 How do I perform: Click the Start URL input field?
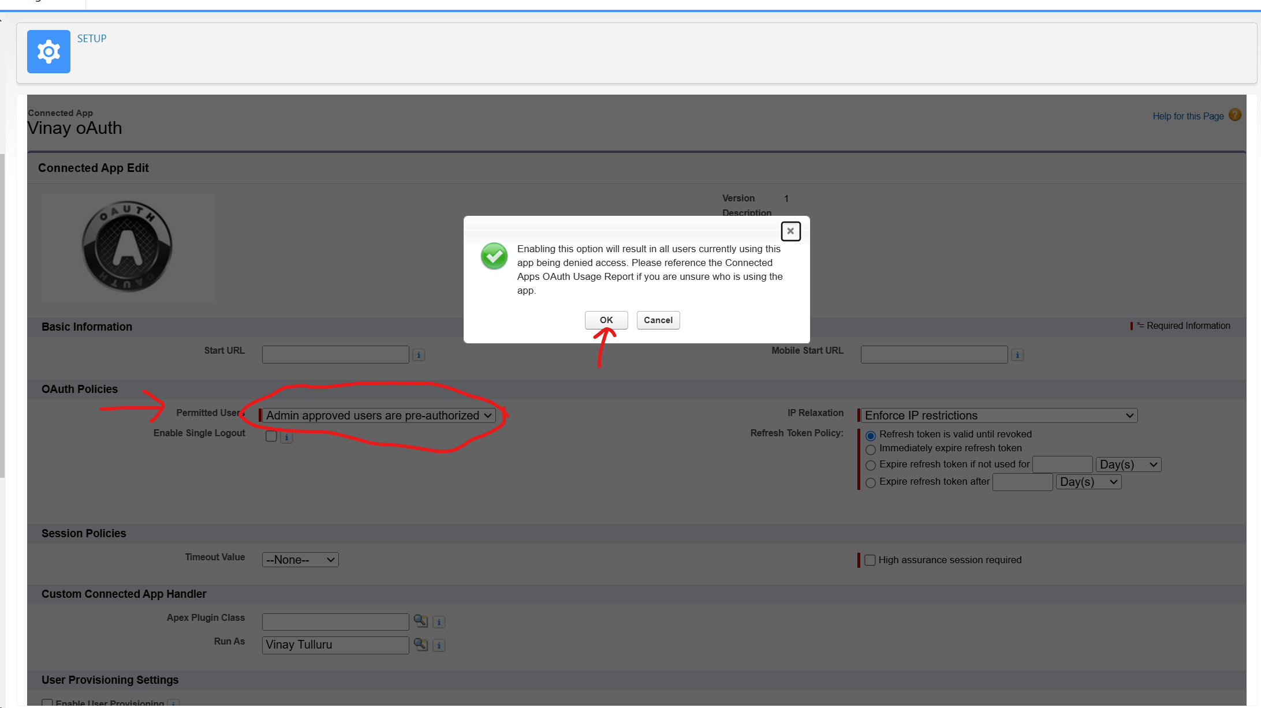click(335, 354)
